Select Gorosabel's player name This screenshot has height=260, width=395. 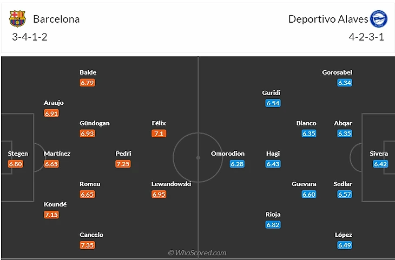[x=337, y=72]
